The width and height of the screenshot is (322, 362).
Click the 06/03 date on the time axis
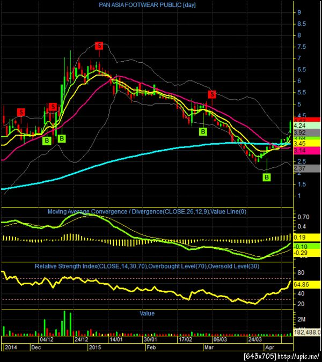coord(220,339)
